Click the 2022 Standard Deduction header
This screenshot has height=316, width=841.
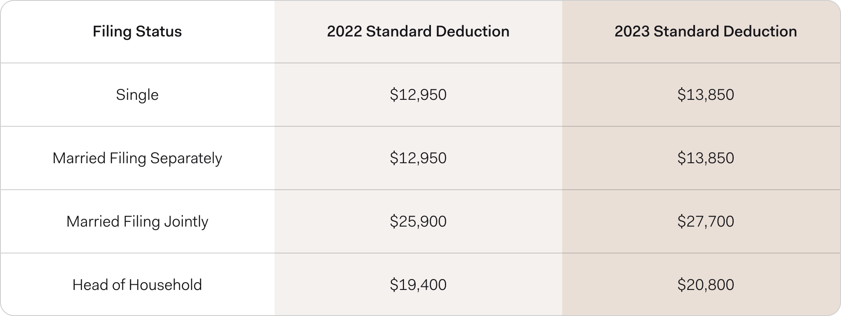pos(418,32)
